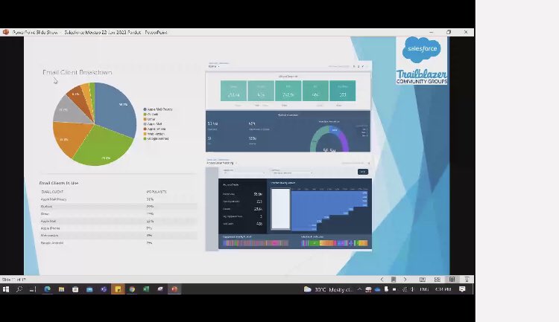The width and height of the screenshot is (559, 322).
Task: Click the Web version row in the table
Action: click(118, 236)
